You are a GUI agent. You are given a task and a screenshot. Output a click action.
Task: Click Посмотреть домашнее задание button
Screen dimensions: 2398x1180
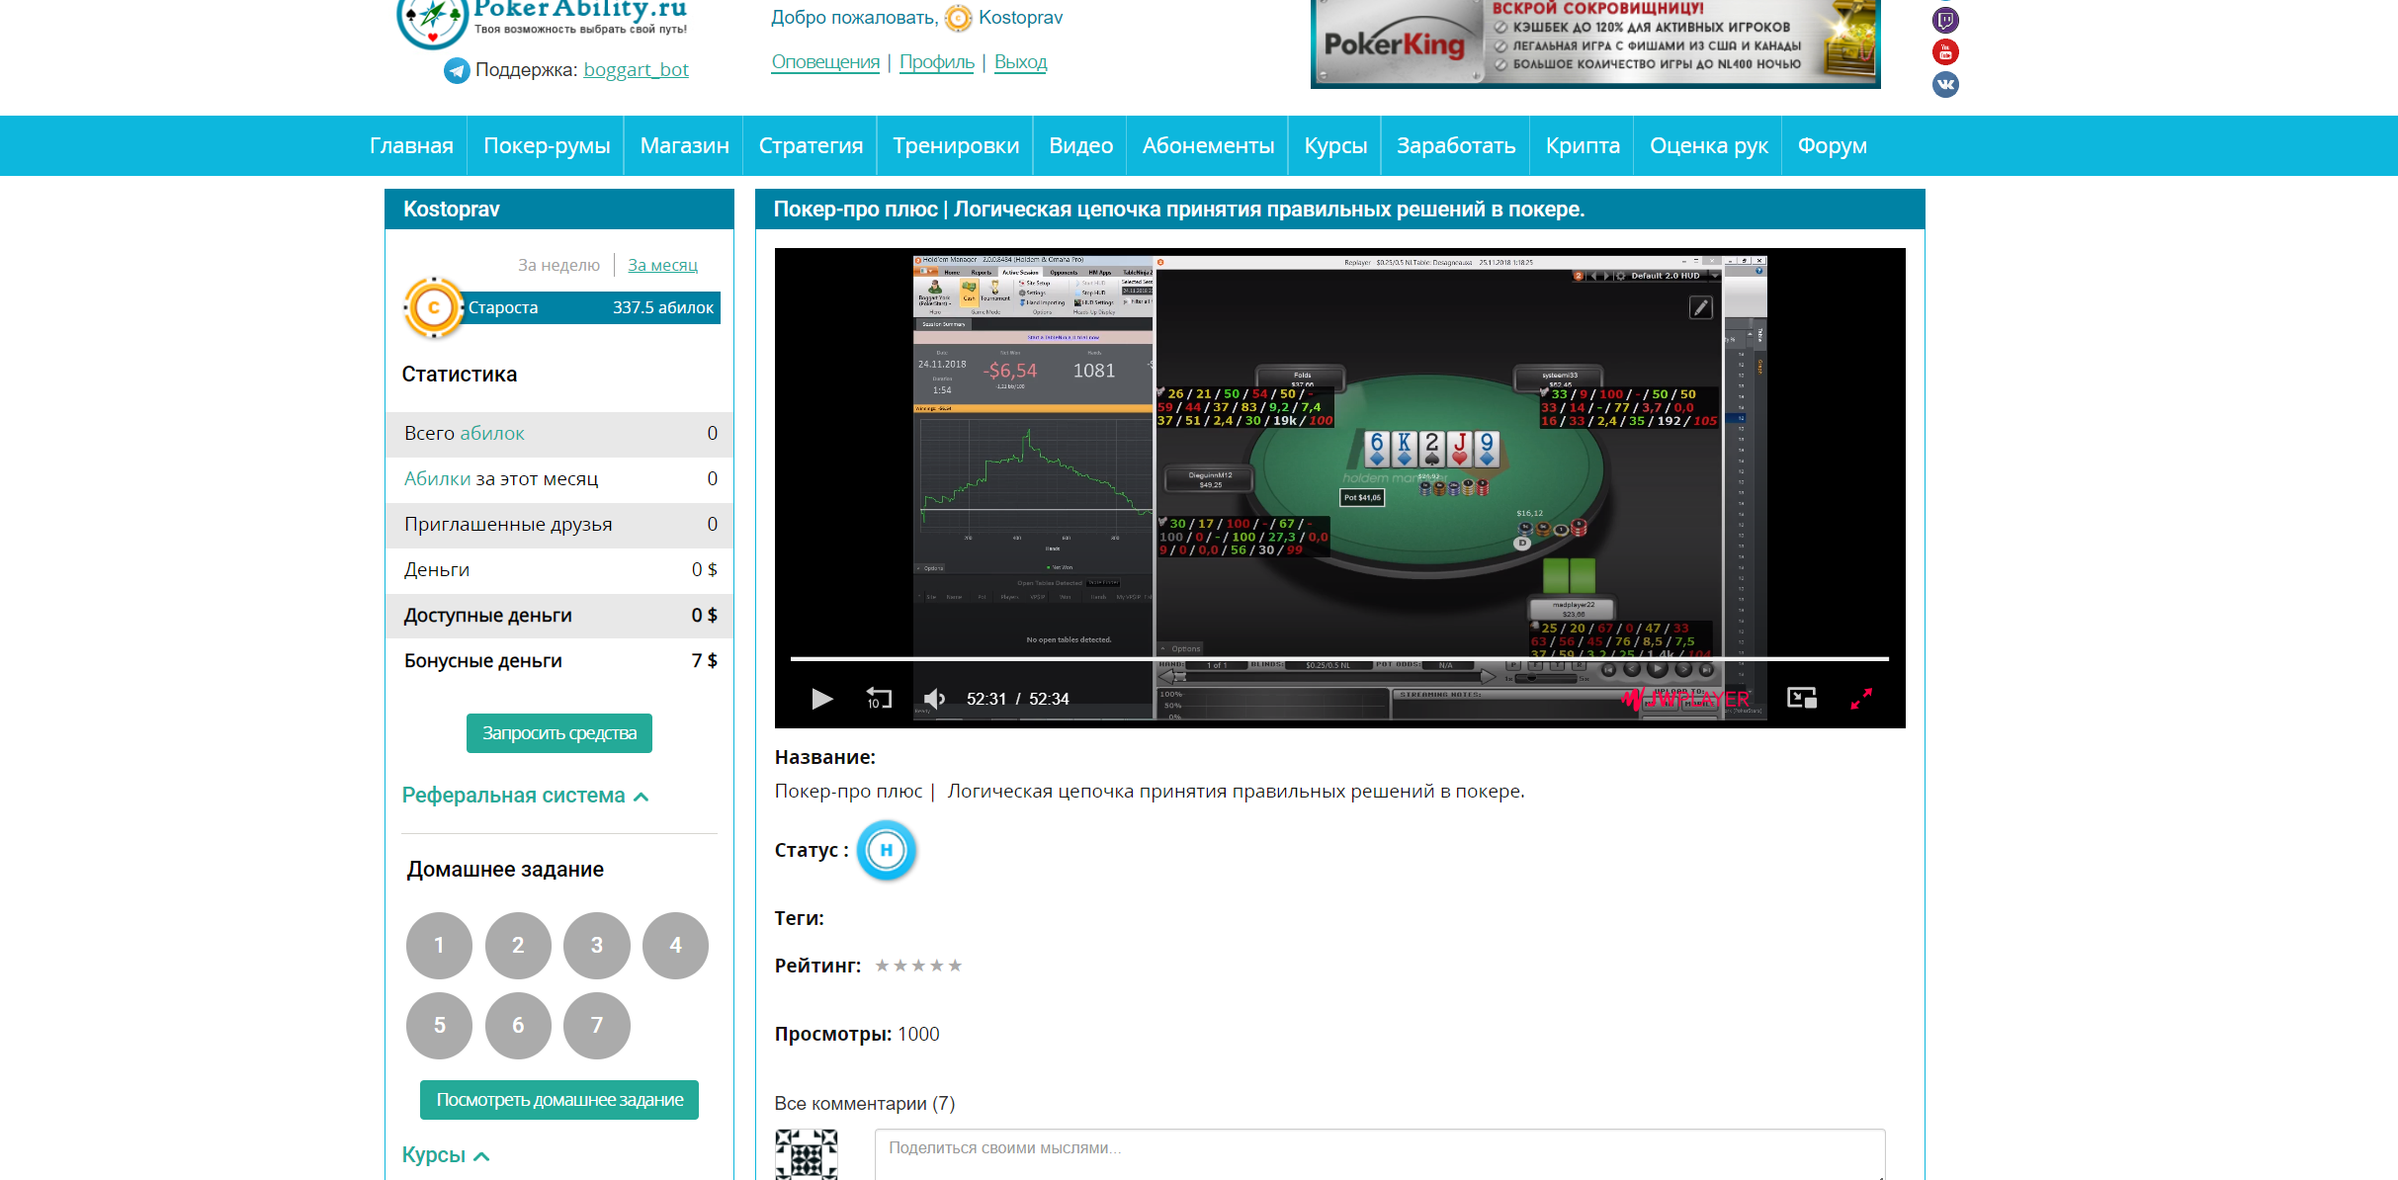559,1100
